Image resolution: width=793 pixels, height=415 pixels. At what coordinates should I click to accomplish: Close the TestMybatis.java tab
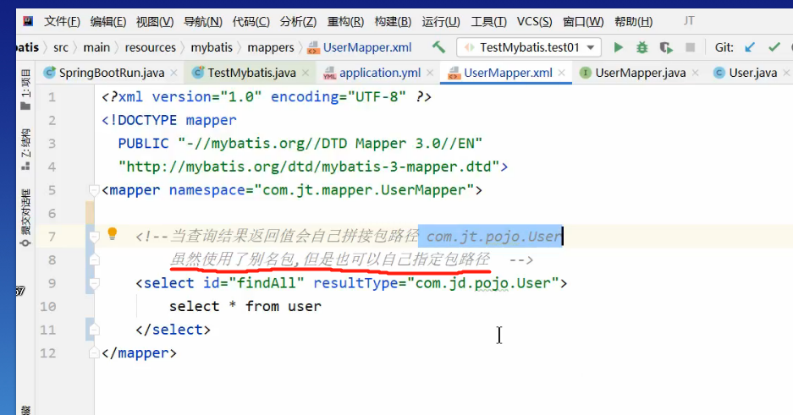click(306, 73)
